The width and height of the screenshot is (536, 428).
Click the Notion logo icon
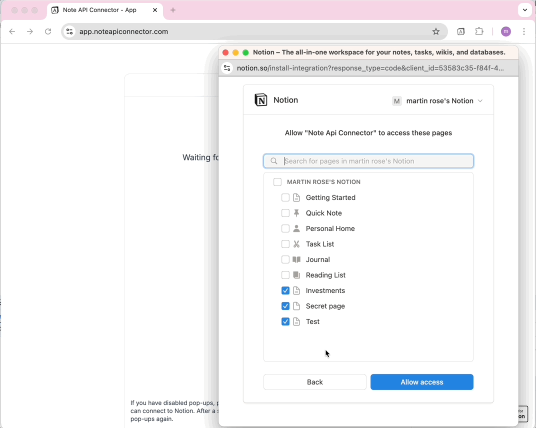point(260,99)
